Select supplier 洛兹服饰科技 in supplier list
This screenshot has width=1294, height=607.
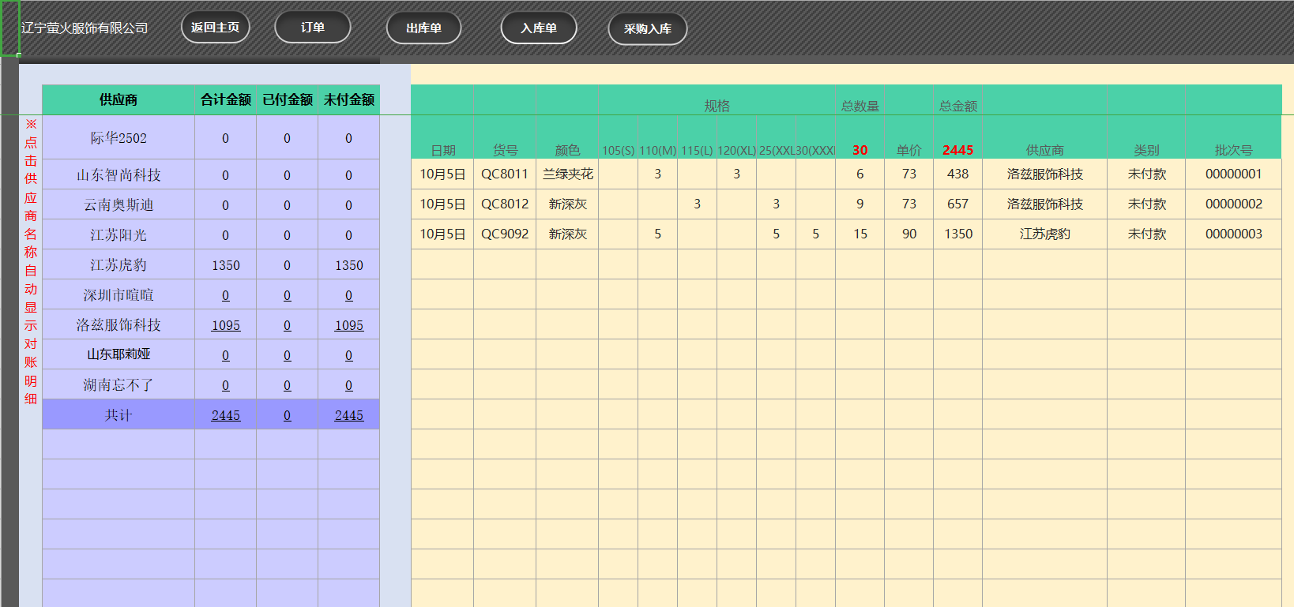point(118,325)
